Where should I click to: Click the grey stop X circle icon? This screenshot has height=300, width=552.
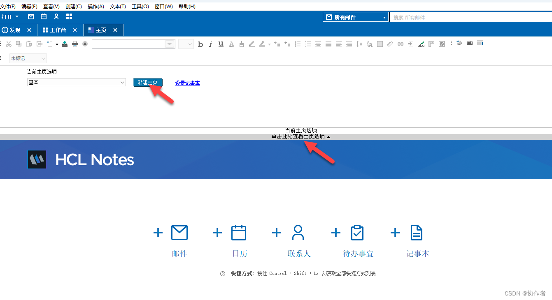[85, 44]
